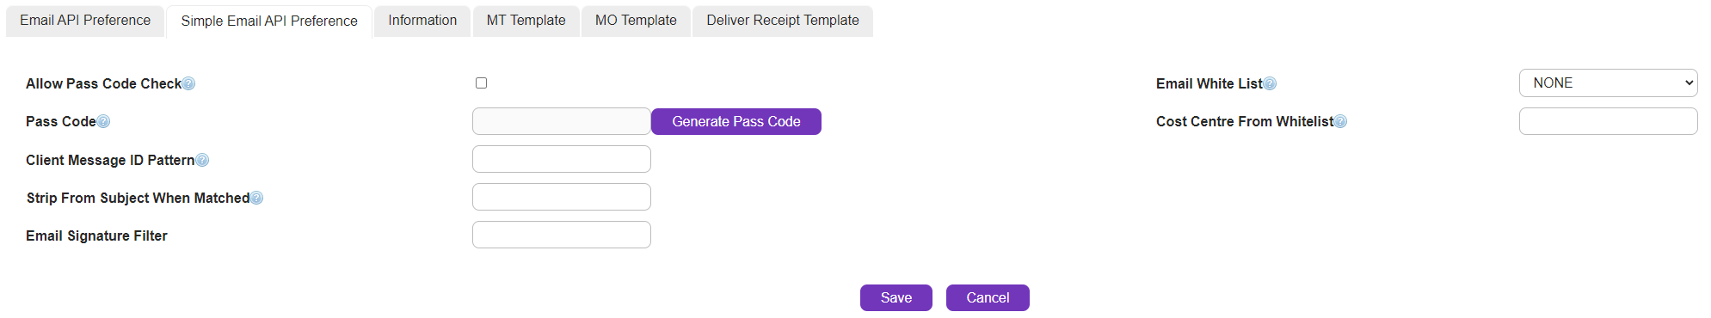Click into Client Message ID Pattern field
The image size is (1711, 318).
tap(562, 159)
